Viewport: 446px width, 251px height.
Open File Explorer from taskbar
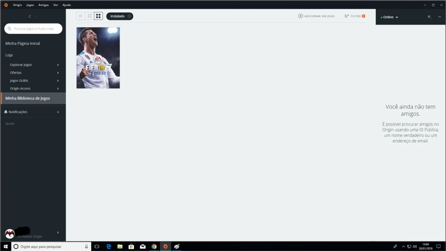click(120, 246)
